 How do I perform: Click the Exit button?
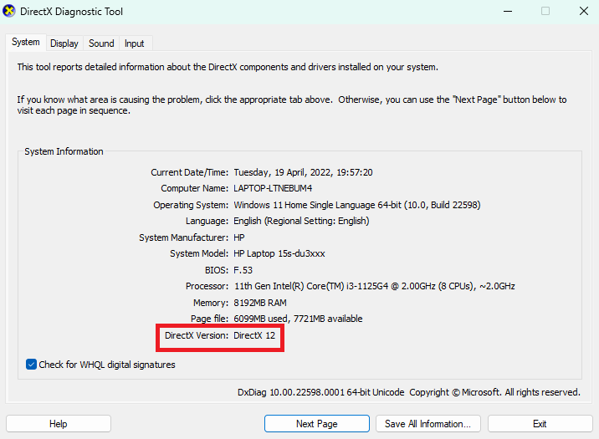540,424
